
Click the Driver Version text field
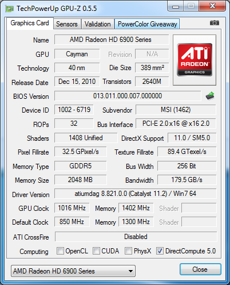coord(136,194)
